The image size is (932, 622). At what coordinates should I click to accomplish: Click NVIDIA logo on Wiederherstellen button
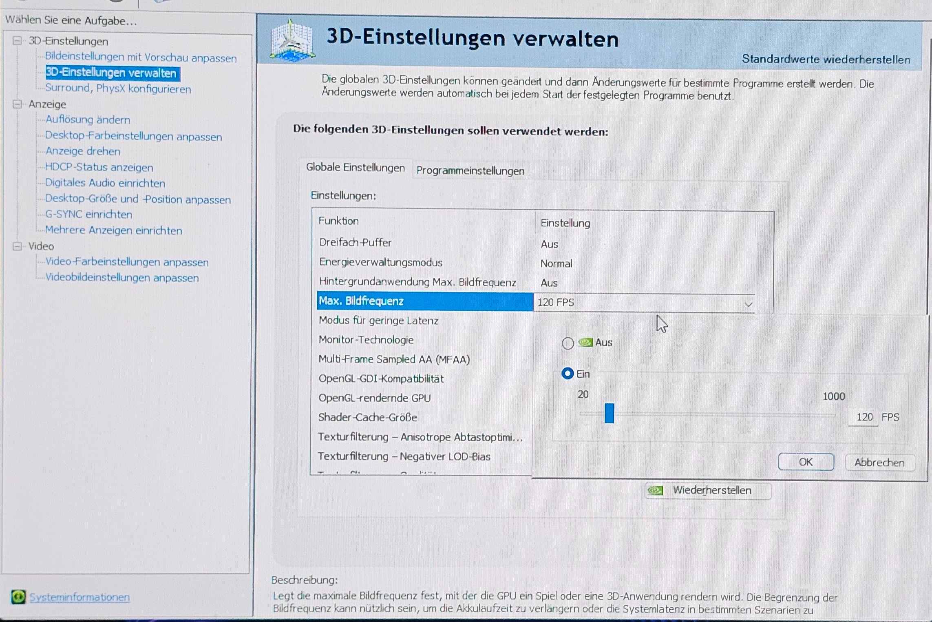pos(655,490)
